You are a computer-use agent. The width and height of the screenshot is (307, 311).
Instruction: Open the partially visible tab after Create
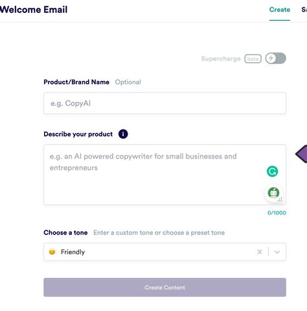(304, 10)
